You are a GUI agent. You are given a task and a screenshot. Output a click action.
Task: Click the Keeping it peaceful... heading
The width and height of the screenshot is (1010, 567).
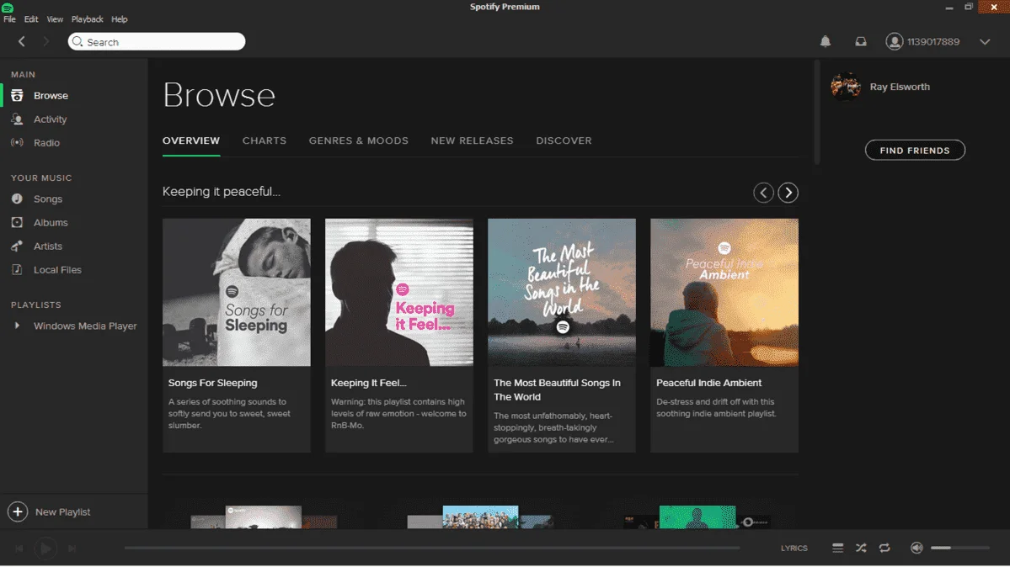click(x=221, y=191)
